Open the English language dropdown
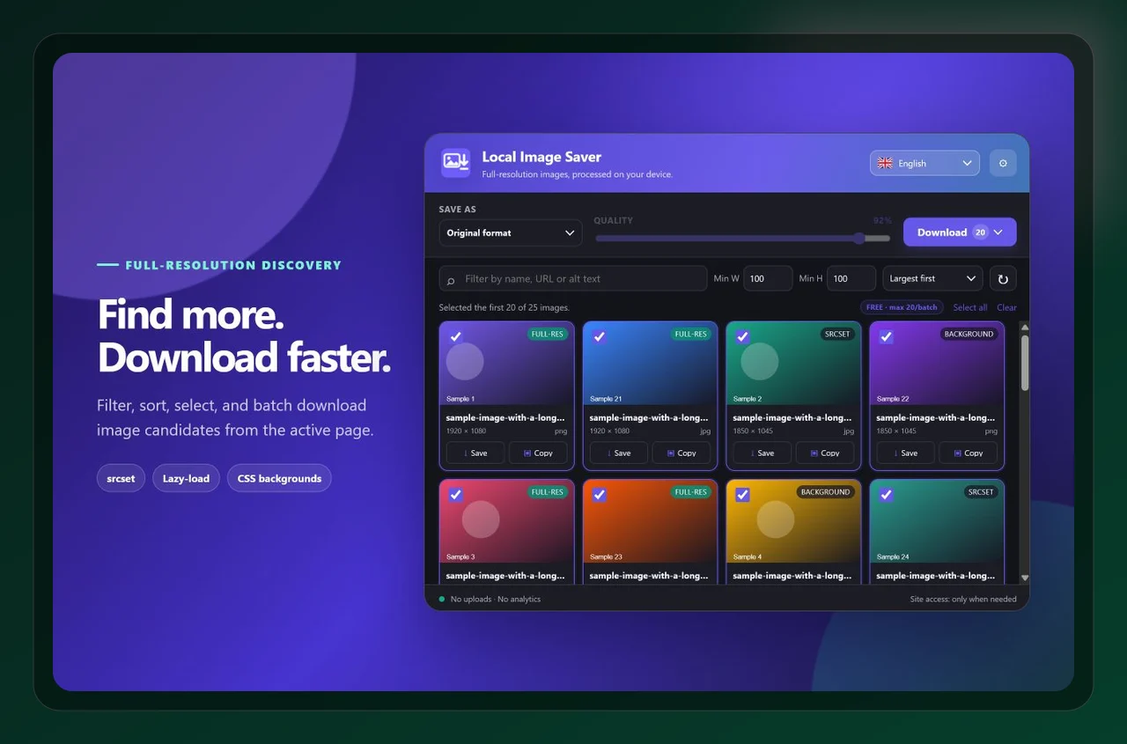Viewport: 1127px width, 744px height. [x=924, y=163]
